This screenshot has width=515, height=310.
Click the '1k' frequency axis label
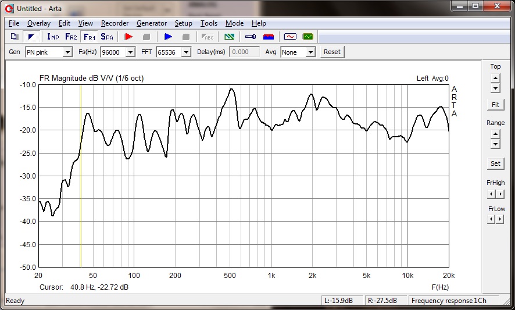coord(271,276)
